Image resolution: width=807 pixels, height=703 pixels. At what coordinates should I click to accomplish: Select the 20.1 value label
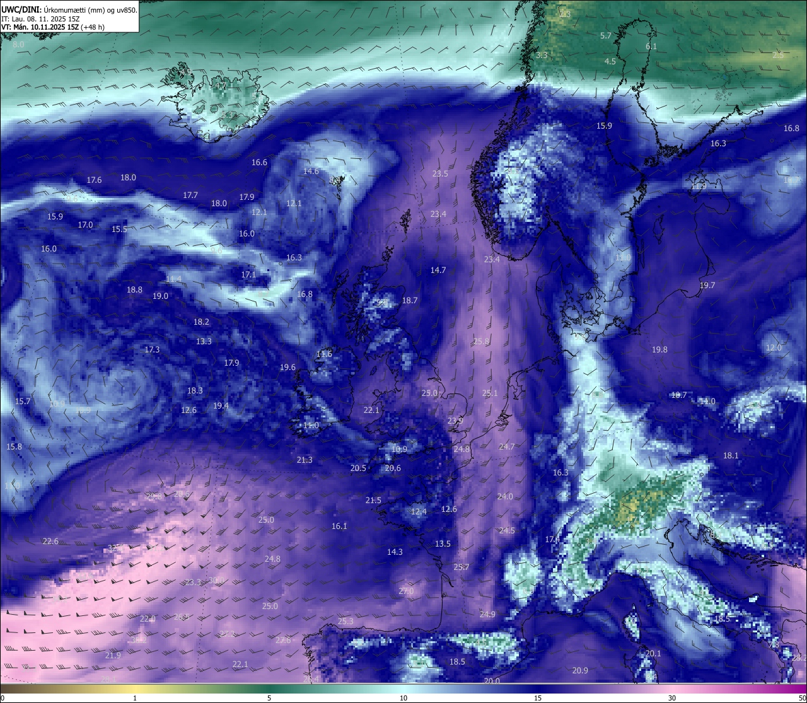(x=653, y=653)
